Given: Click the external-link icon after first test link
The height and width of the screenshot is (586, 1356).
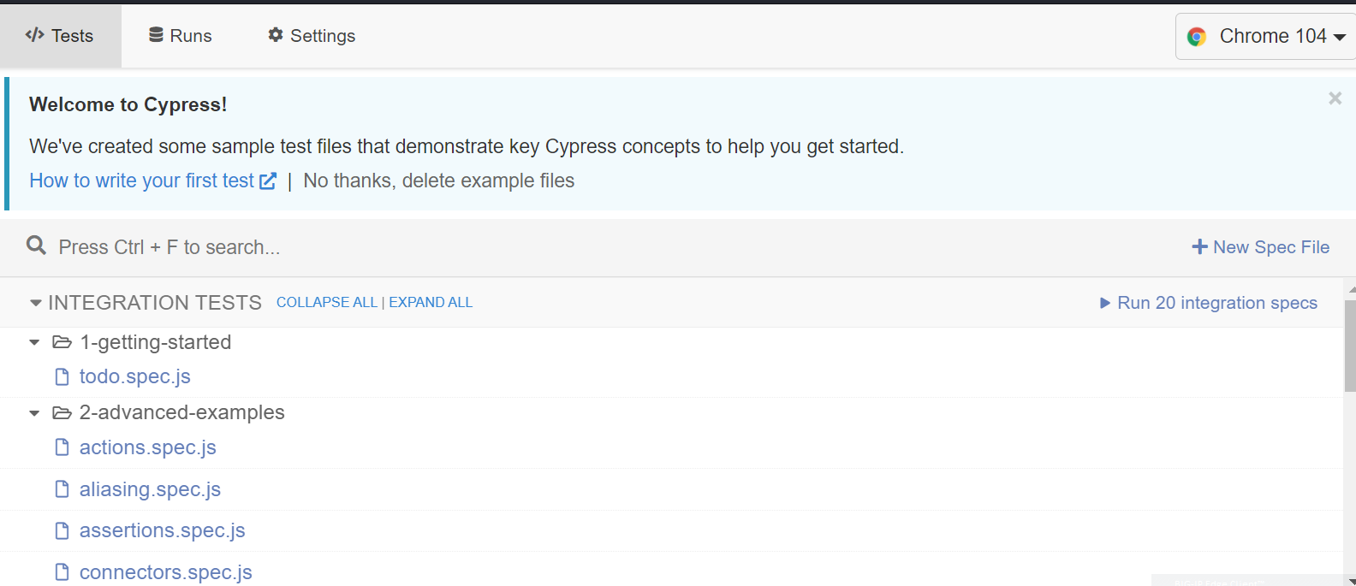Looking at the screenshot, I should pos(268,181).
